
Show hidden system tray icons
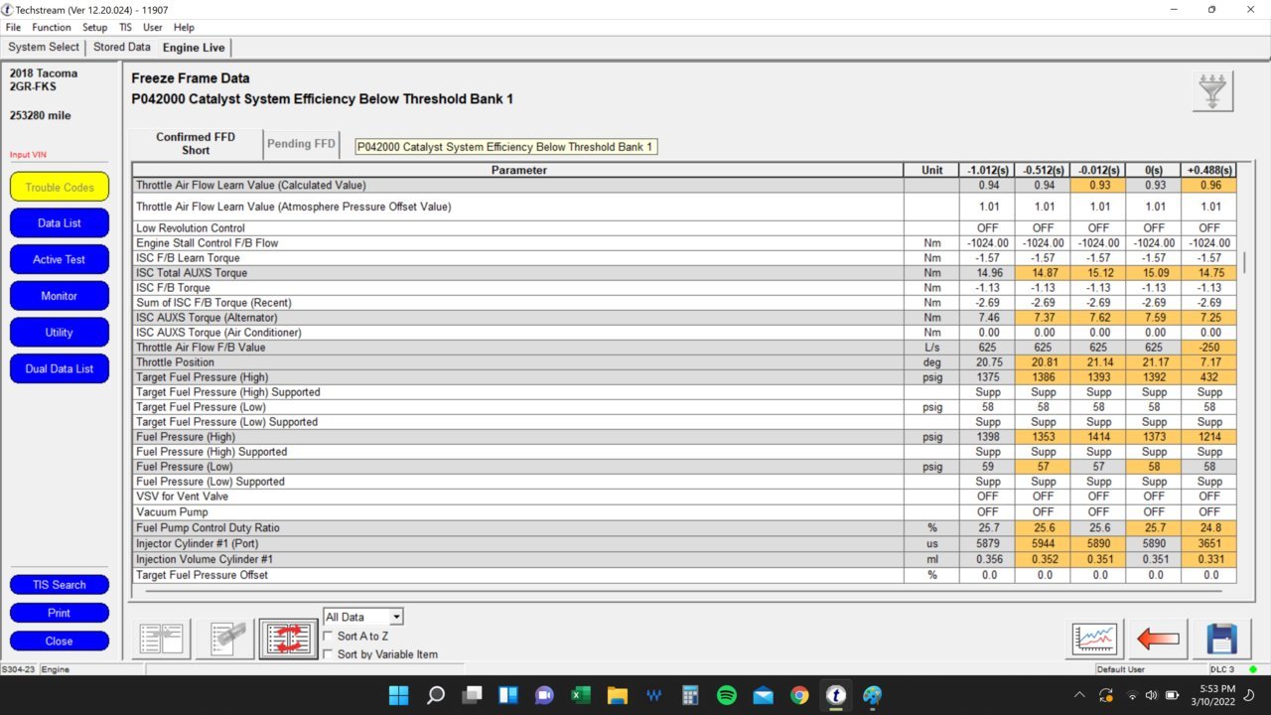point(1079,695)
